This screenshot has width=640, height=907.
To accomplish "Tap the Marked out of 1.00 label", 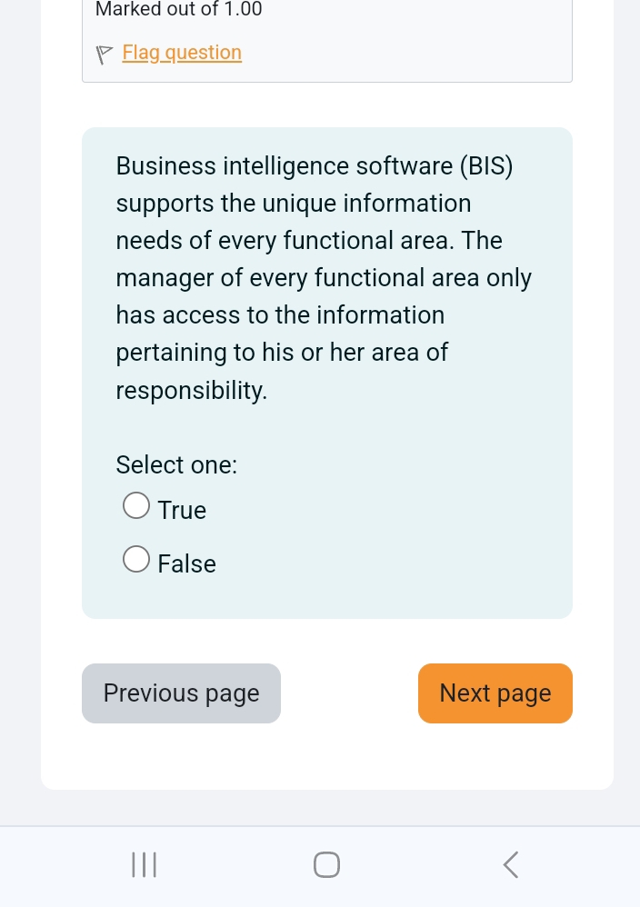I will (178, 10).
